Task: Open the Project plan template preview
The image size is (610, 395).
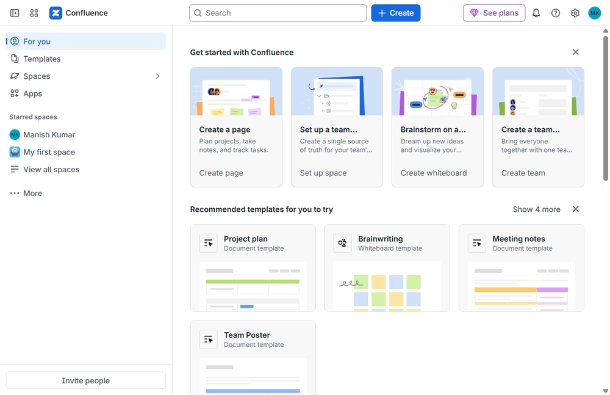Action: click(253, 286)
